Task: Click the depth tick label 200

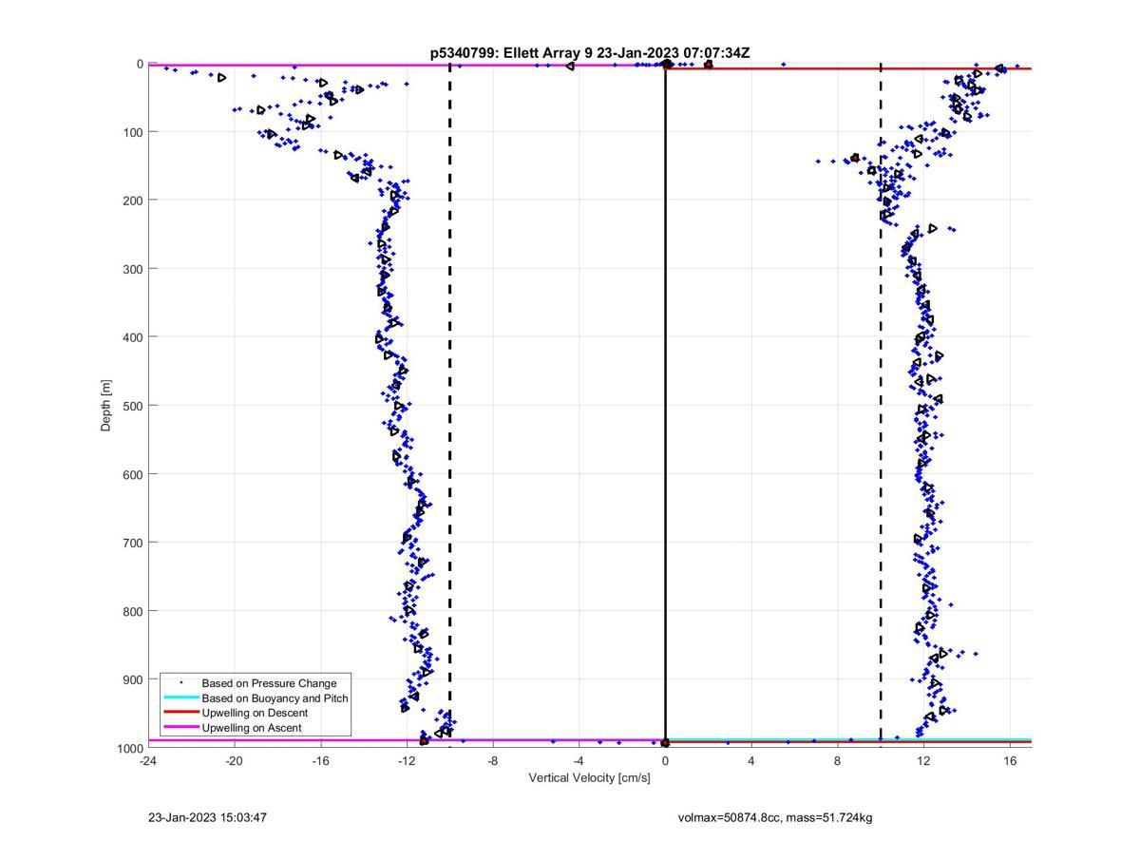Action: pos(133,201)
